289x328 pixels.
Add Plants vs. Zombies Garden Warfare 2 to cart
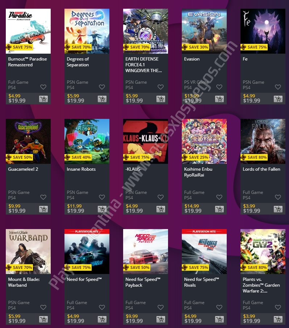[278, 319]
